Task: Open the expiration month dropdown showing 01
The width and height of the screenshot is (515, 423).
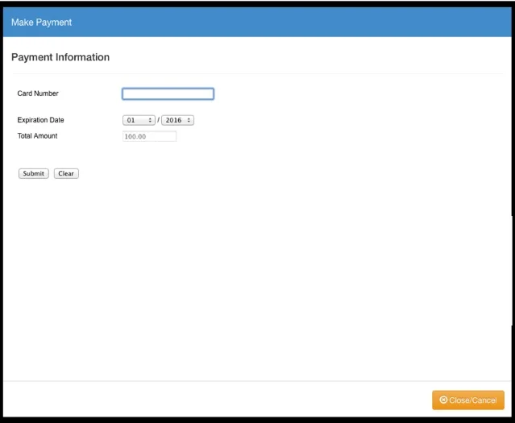Action: (139, 120)
